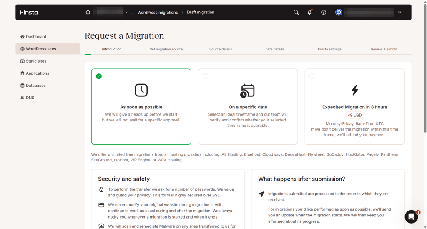The width and height of the screenshot is (427, 229).
Task: Select the Expedited Migration radio
Action: [x=312, y=76]
